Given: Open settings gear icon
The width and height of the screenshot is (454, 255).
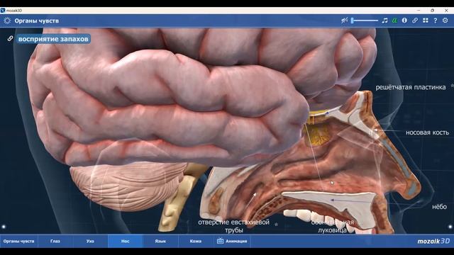Looking at the screenshot, I should click(x=445, y=21).
